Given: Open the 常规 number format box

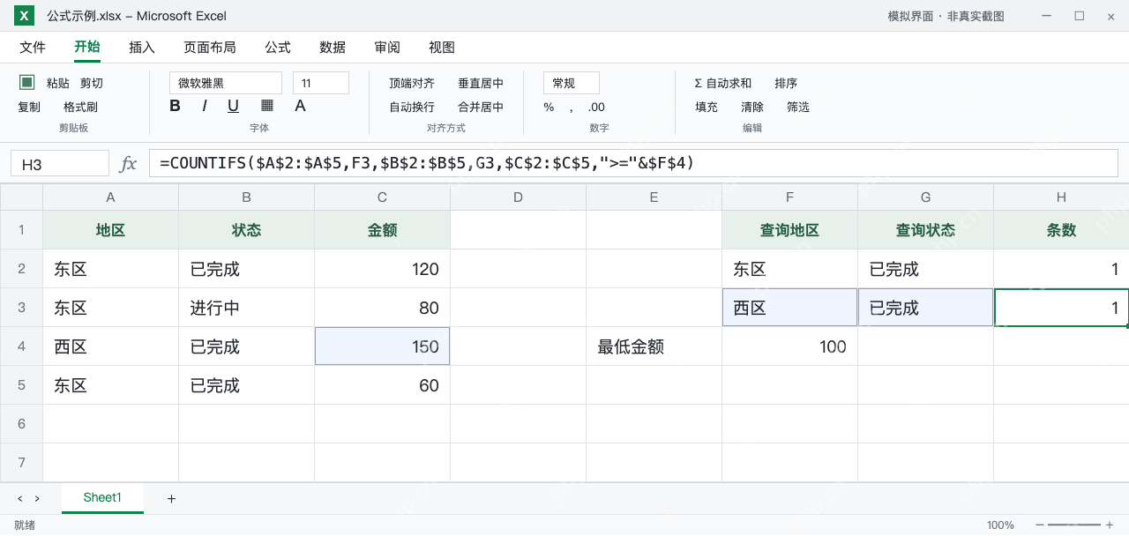Looking at the screenshot, I should click(x=572, y=83).
